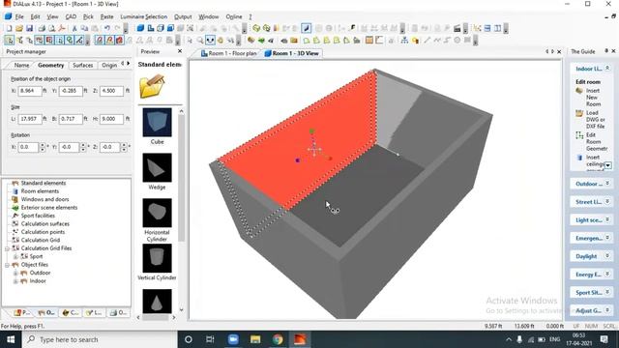The width and height of the screenshot is (619, 348).
Task: Open floor plan view L-shaped icon
Action: click(151, 28)
